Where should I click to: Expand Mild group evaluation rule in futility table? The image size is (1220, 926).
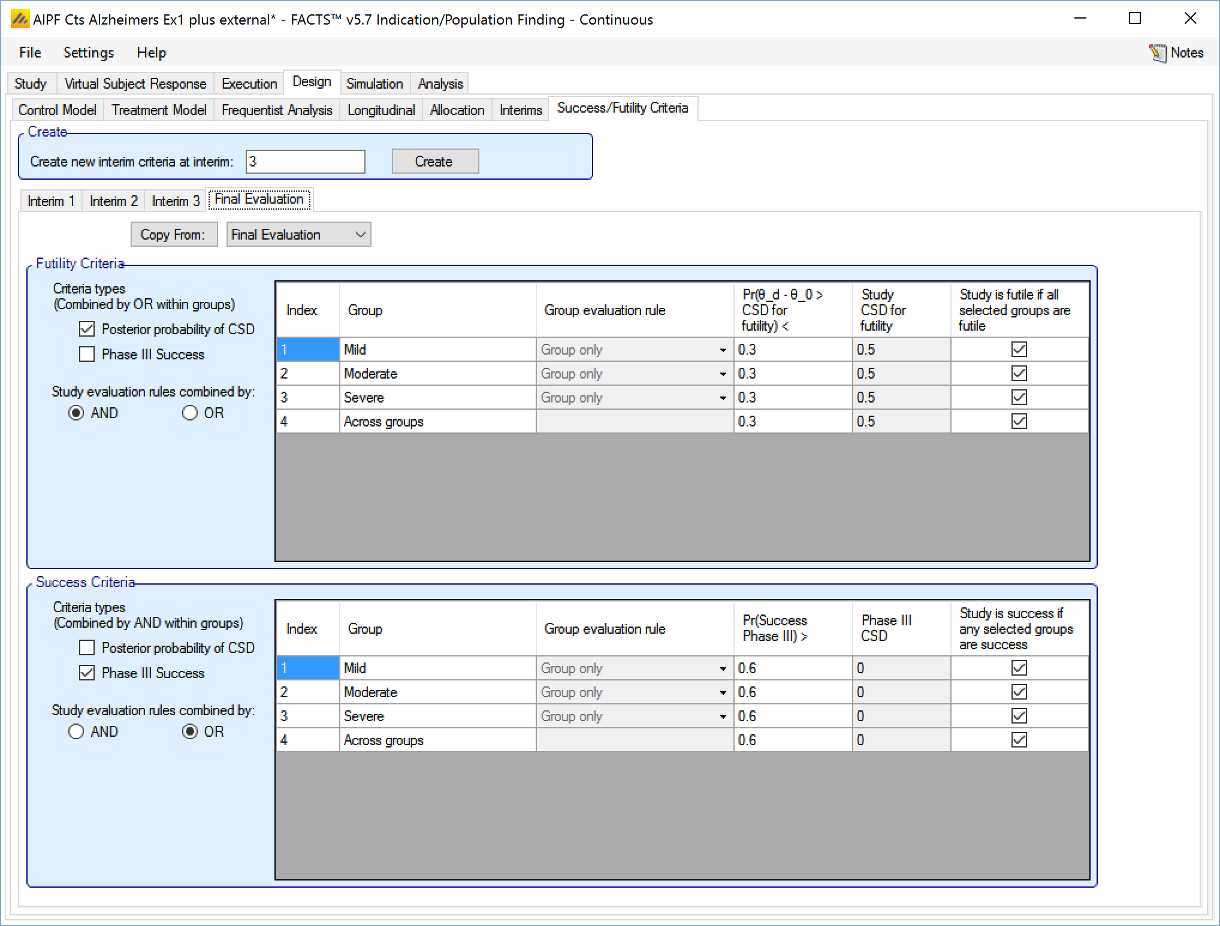723,350
